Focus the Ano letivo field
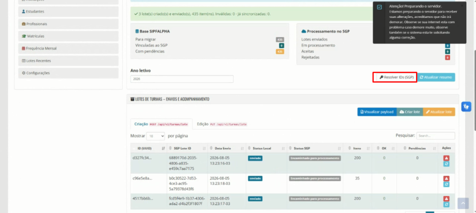 coord(182,79)
